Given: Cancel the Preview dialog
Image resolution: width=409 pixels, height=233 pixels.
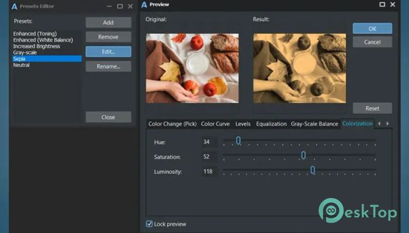Looking at the screenshot, I should tap(372, 42).
